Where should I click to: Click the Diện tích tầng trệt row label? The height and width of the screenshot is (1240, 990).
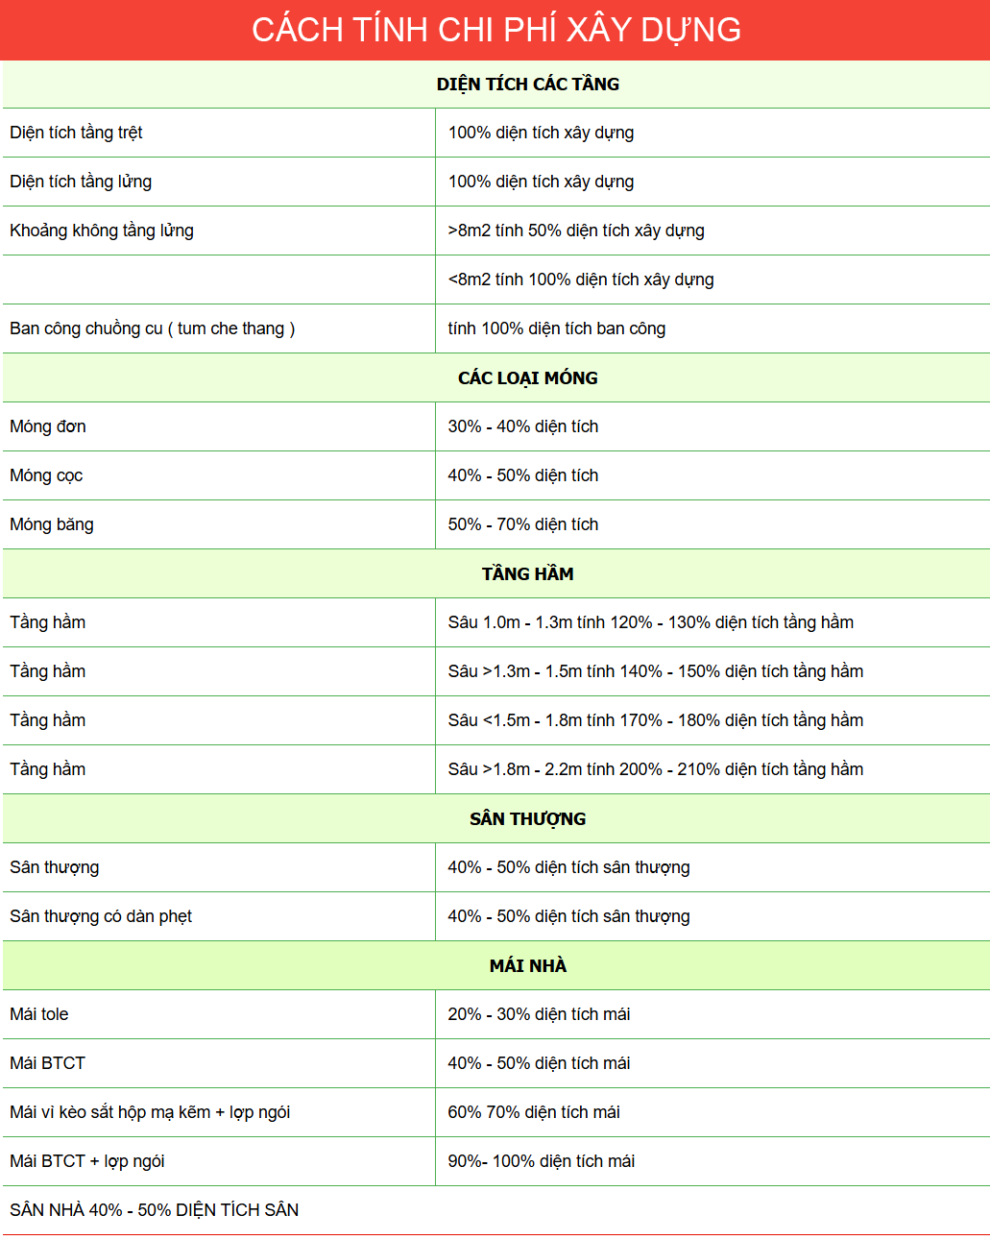(x=76, y=133)
